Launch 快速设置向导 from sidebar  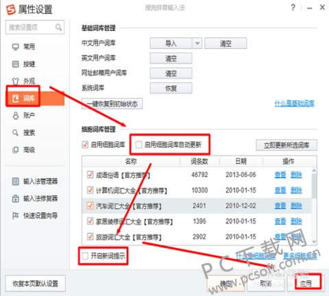(x=35, y=215)
